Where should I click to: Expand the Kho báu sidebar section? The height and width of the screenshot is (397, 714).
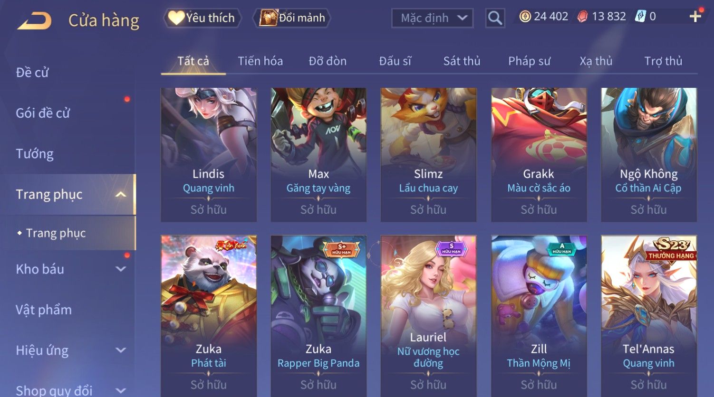121,269
